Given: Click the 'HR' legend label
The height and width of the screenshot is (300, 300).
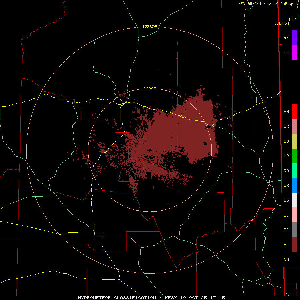Looking at the screenshot, I should [286, 156].
